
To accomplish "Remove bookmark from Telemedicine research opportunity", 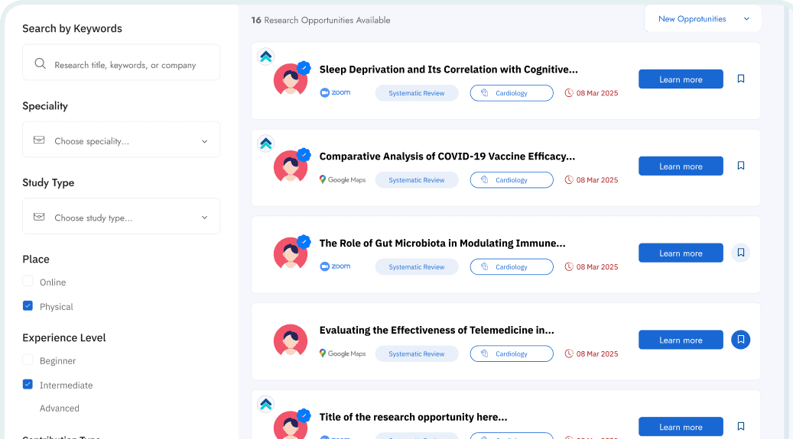I will tap(740, 340).
